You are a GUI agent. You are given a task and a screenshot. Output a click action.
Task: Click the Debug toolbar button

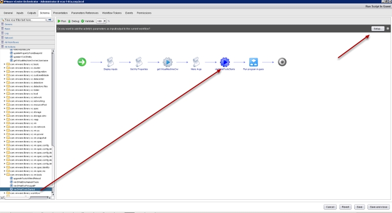click(x=73, y=21)
